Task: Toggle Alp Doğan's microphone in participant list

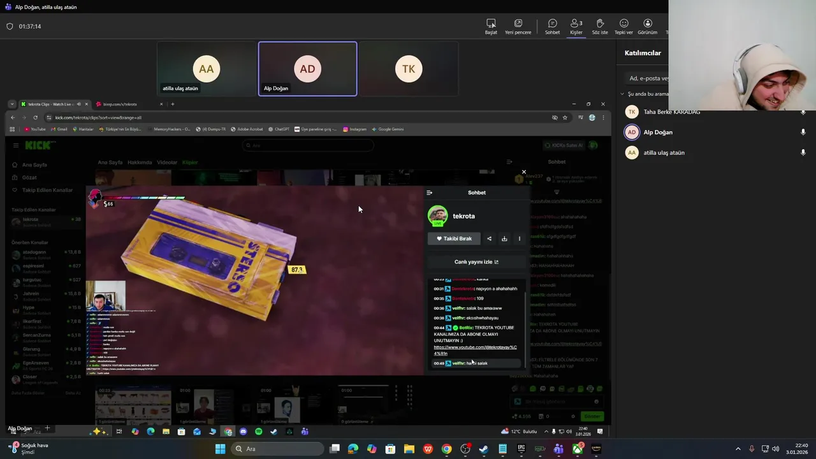Action: [x=803, y=132]
